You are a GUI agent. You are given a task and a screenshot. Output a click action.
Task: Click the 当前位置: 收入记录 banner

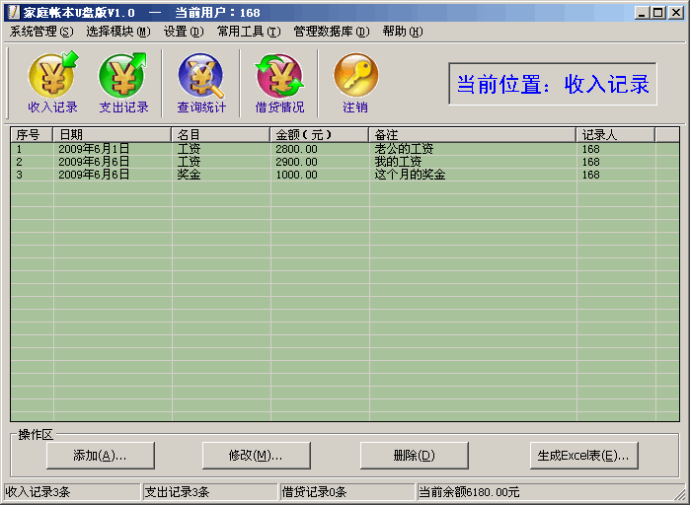(x=553, y=84)
